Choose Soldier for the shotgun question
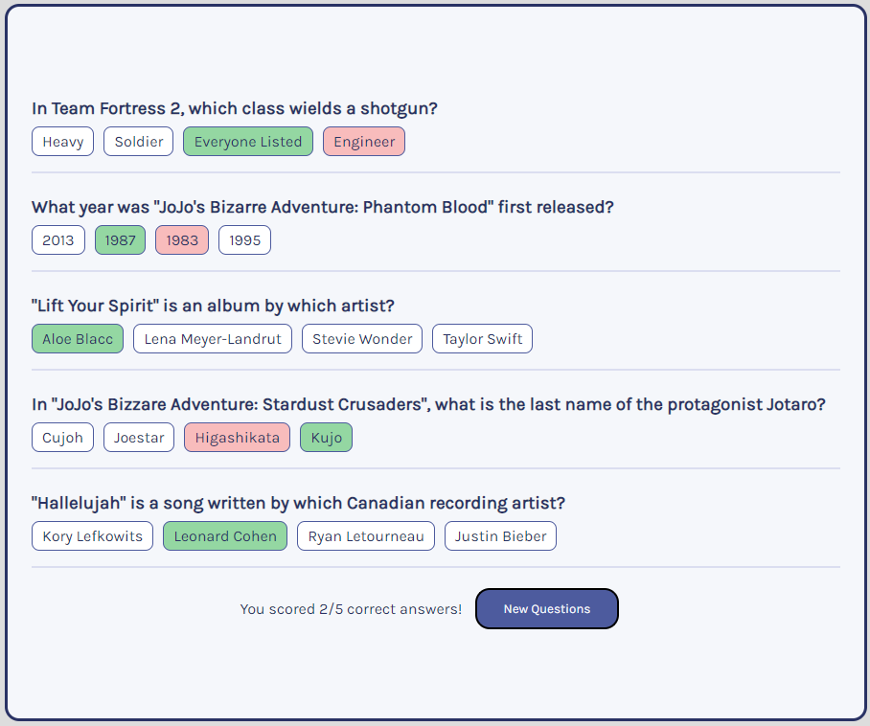 (x=139, y=142)
